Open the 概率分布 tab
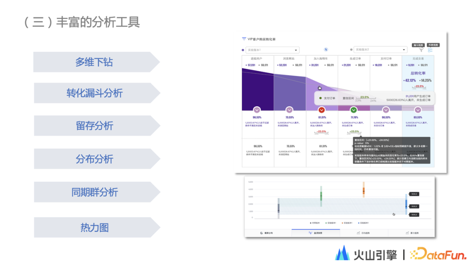This screenshot has height=265, width=474. click(x=268, y=233)
